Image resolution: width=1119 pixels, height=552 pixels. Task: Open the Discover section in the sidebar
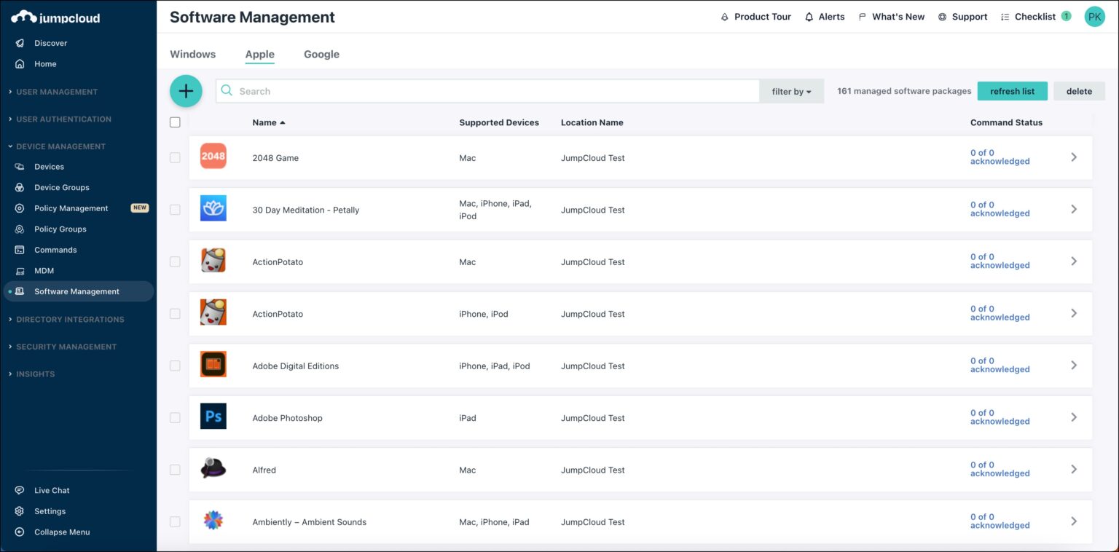50,43
